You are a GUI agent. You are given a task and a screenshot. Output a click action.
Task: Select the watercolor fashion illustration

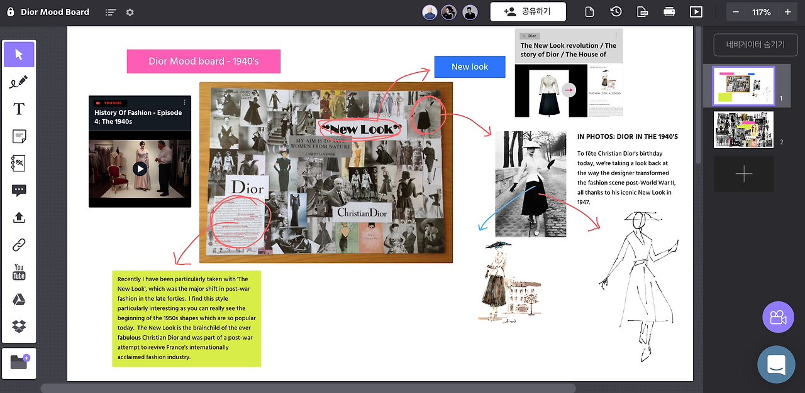pos(509,281)
